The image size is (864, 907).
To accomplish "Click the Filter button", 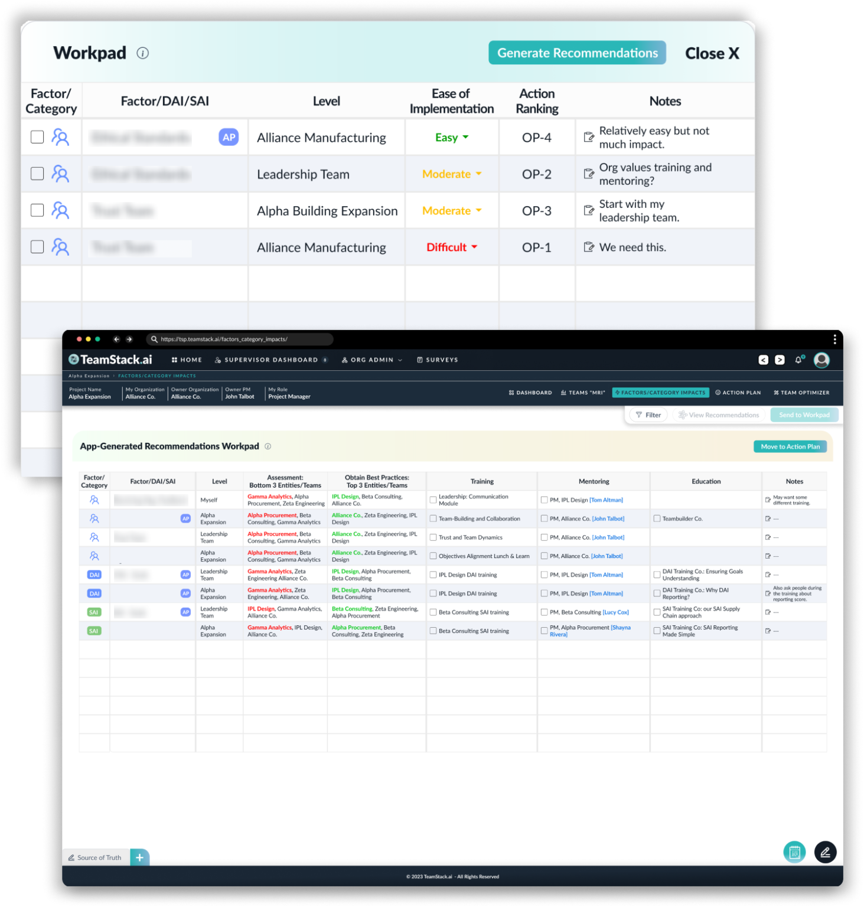I will click(648, 415).
